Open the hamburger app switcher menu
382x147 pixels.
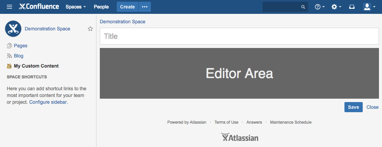tap(9, 7)
